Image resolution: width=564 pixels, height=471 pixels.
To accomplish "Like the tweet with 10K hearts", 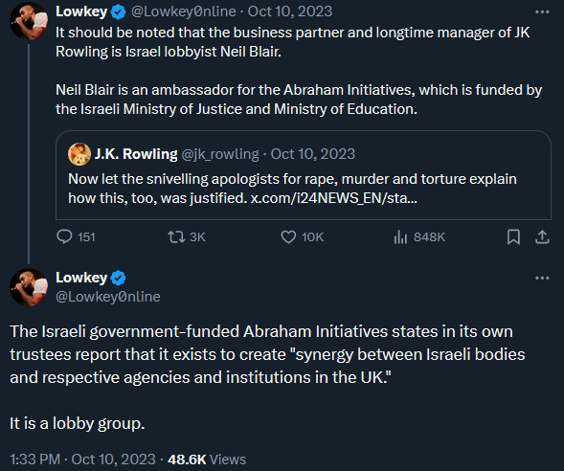I will pos(288,237).
